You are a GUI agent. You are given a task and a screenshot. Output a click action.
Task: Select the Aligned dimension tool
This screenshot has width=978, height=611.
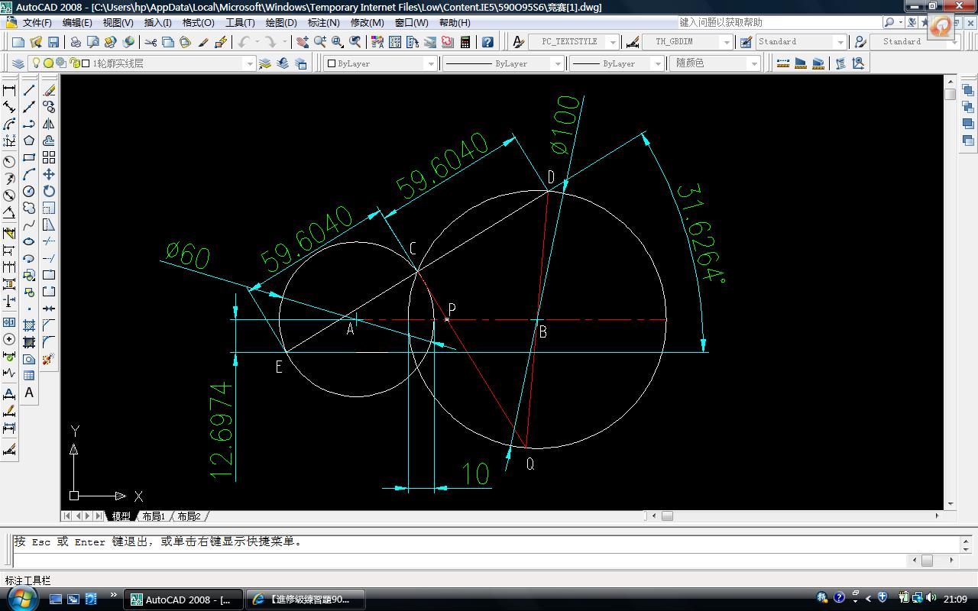pos(9,107)
